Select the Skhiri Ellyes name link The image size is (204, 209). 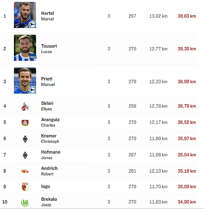pos(47,106)
